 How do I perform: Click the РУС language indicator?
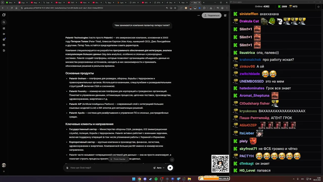(x=303, y=179)
